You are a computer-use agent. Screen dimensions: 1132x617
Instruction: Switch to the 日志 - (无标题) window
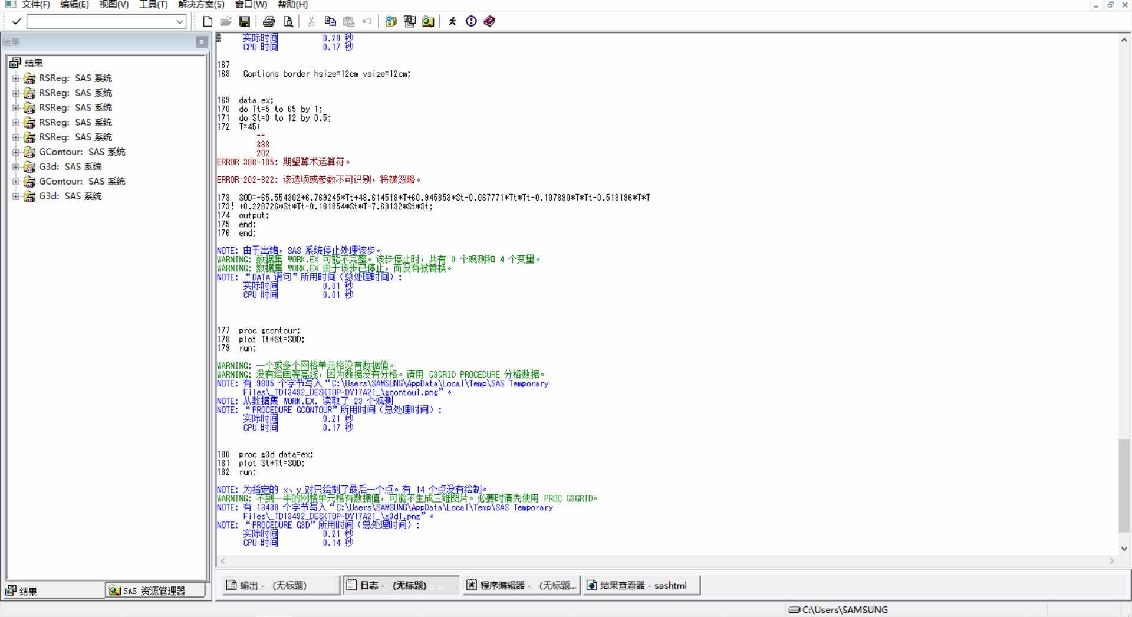click(401, 585)
